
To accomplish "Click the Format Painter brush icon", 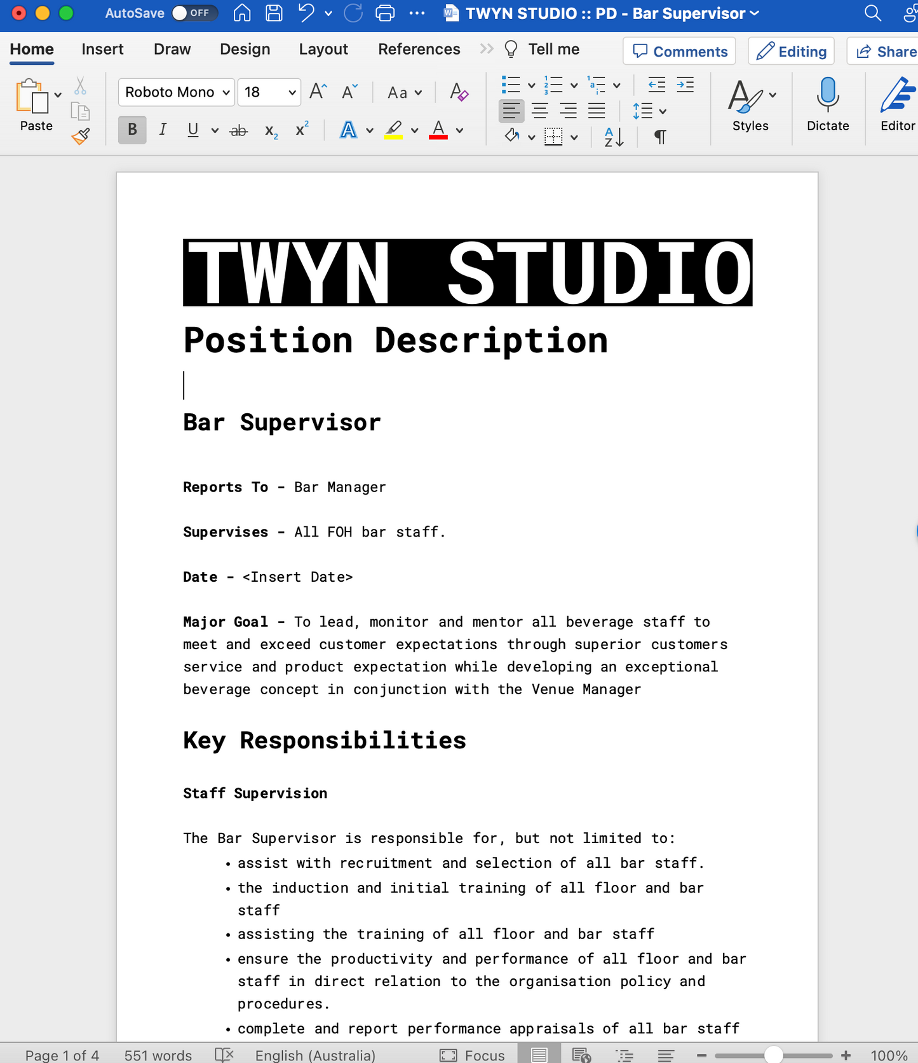I will point(81,136).
